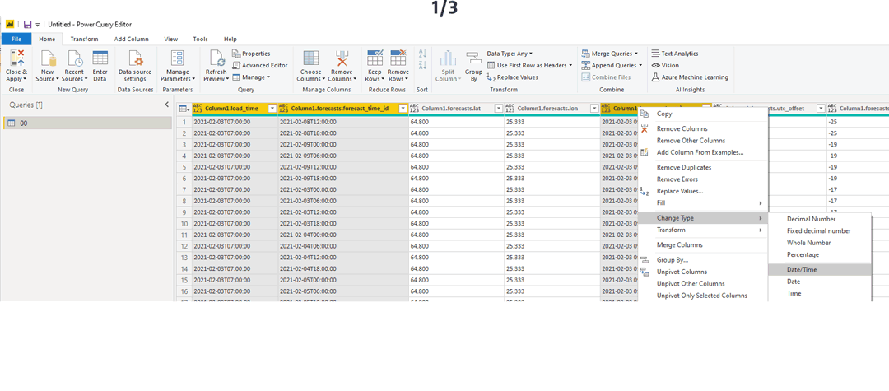
Task: Open the Transform submenu entry
Action: (x=703, y=230)
